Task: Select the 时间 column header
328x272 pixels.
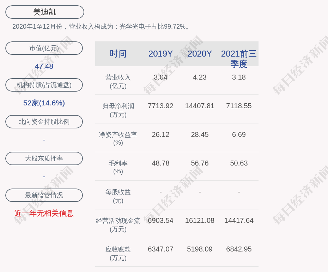Action: pyautogui.click(x=118, y=54)
